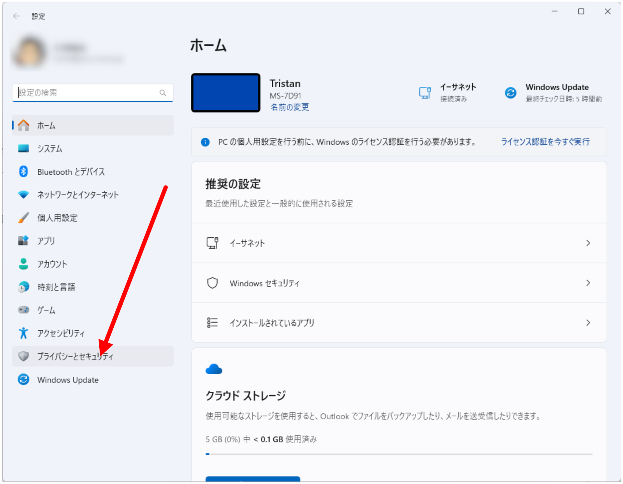The height and width of the screenshot is (484, 623).
Task: Expand the イーサネット row chevron
Action: (x=588, y=243)
